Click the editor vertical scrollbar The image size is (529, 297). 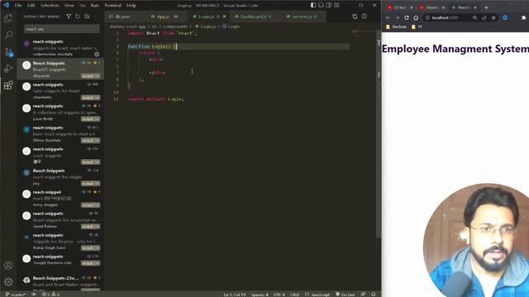[379, 134]
